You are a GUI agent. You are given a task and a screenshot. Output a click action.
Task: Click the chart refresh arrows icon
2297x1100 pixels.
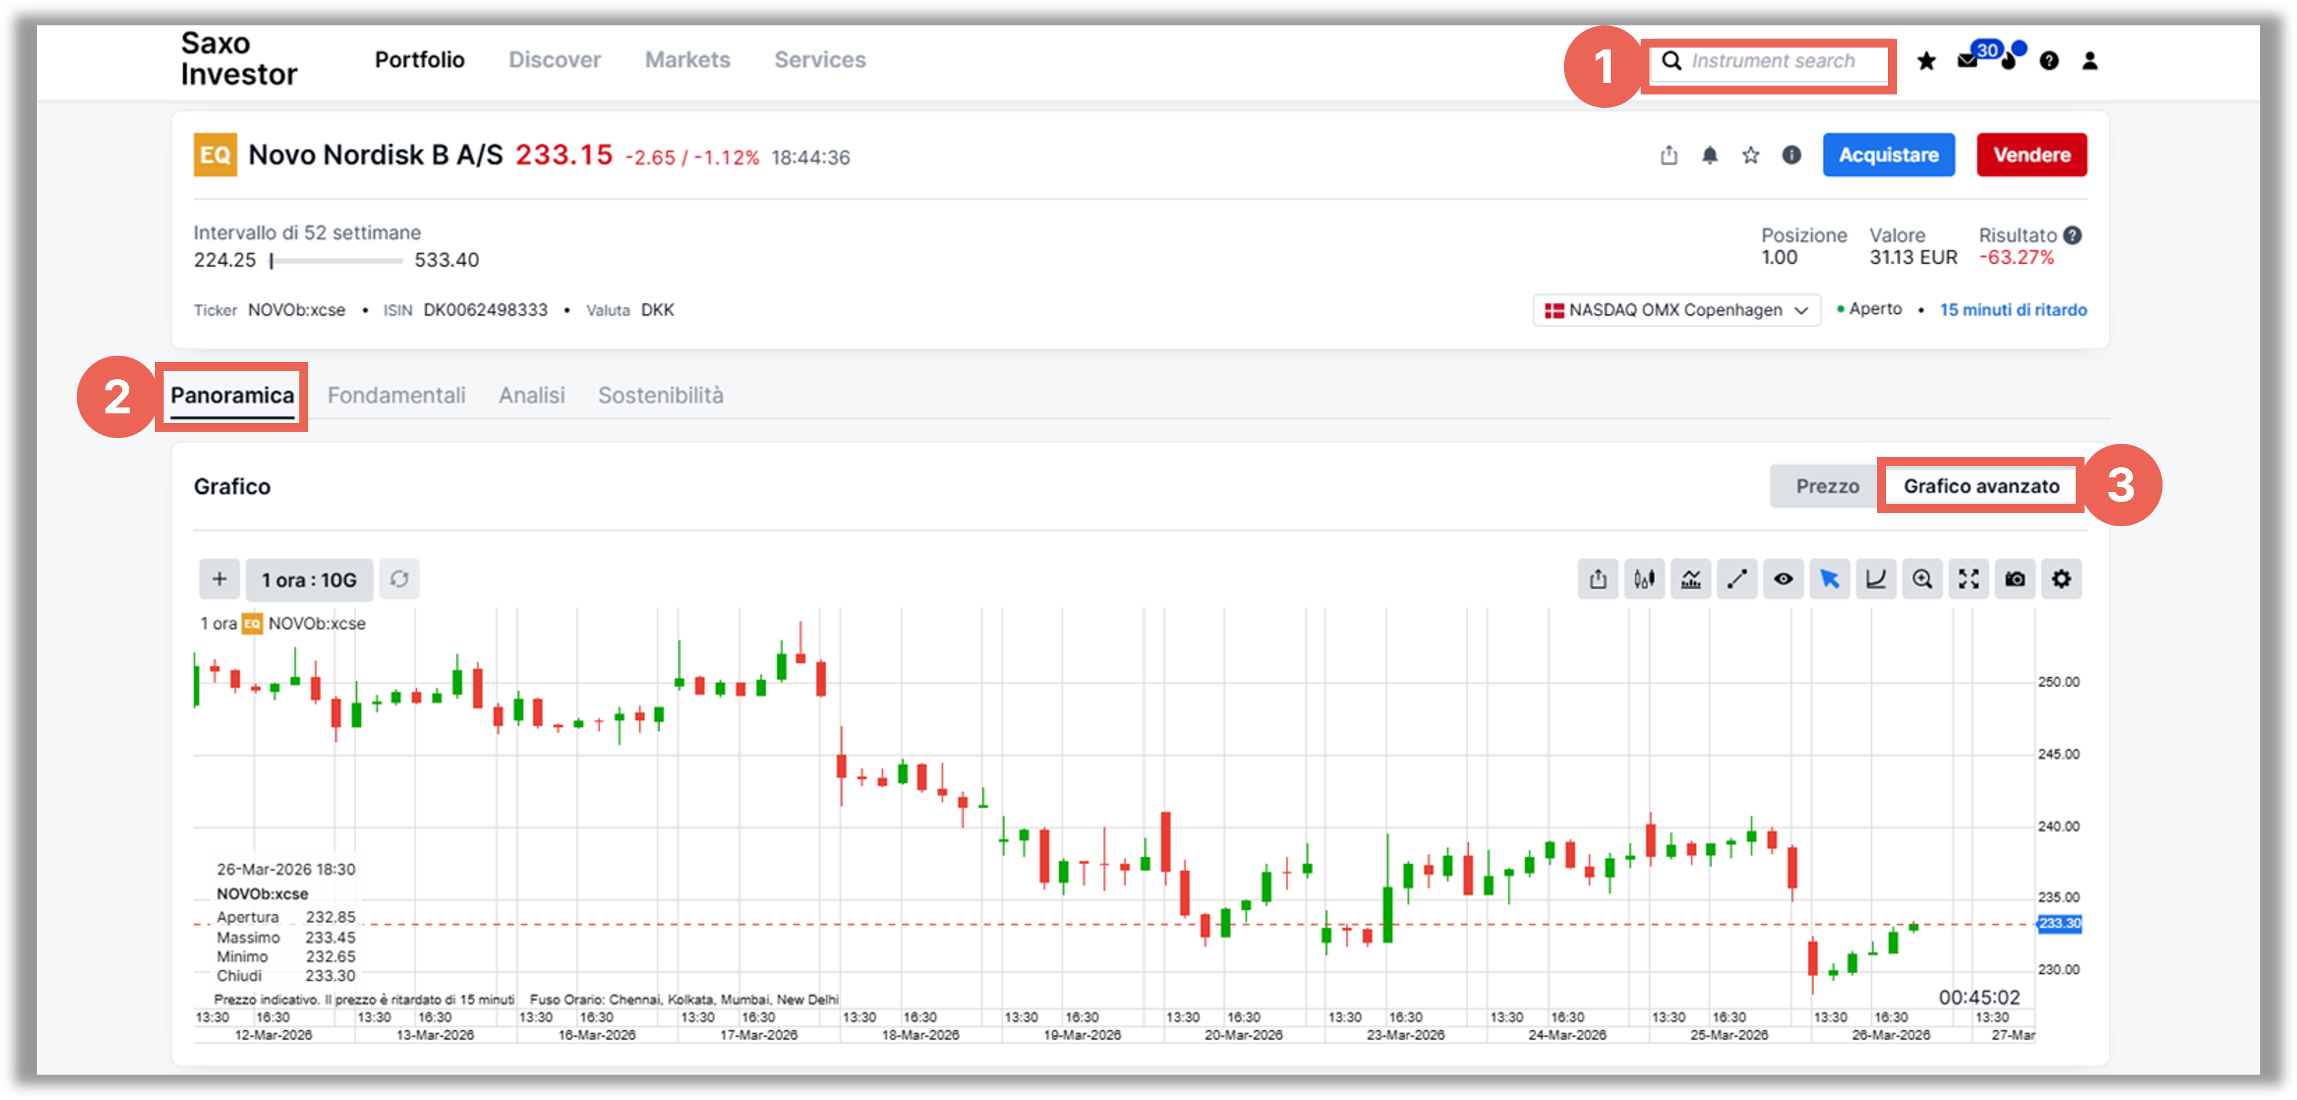[x=400, y=579]
